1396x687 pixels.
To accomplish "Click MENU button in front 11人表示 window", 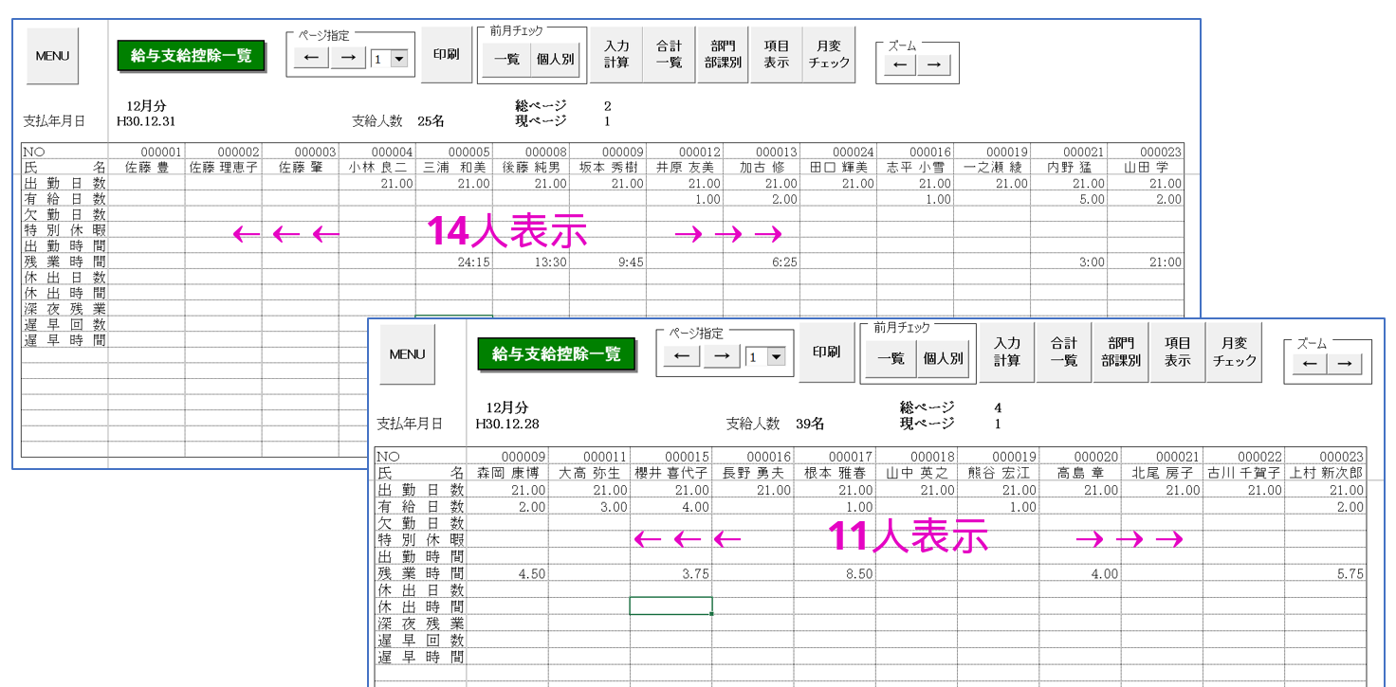I will pyautogui.click(x=407, y=354).
